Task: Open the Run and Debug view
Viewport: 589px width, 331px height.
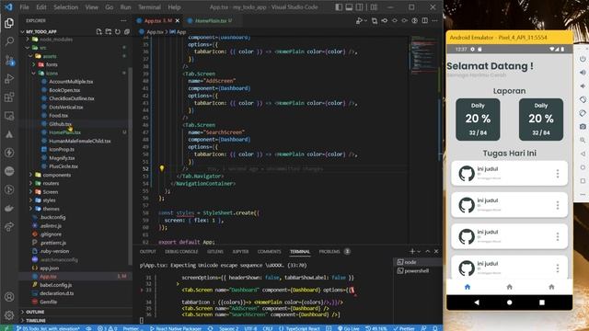Action: point(9,79)
